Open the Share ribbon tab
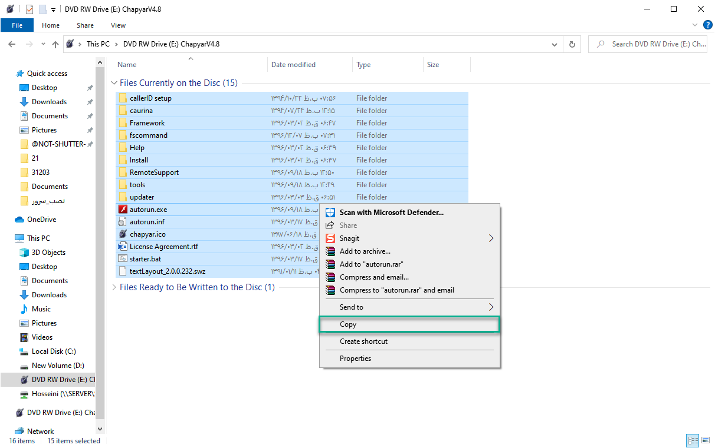The image size is (715, 448). pos(85,25)
